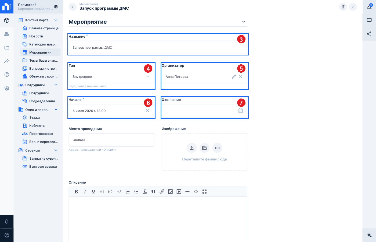Image resolution: width=376 pixels, height=242 pixels.
Task: Click the Промстрой logo at top left
Action: pos(7,7)
